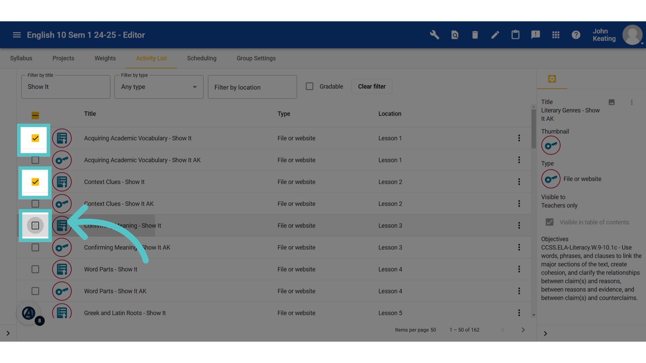Toggle the Gradable filter checkbox
The height and width of the screenshot is (363, 646).
[310, 86]
